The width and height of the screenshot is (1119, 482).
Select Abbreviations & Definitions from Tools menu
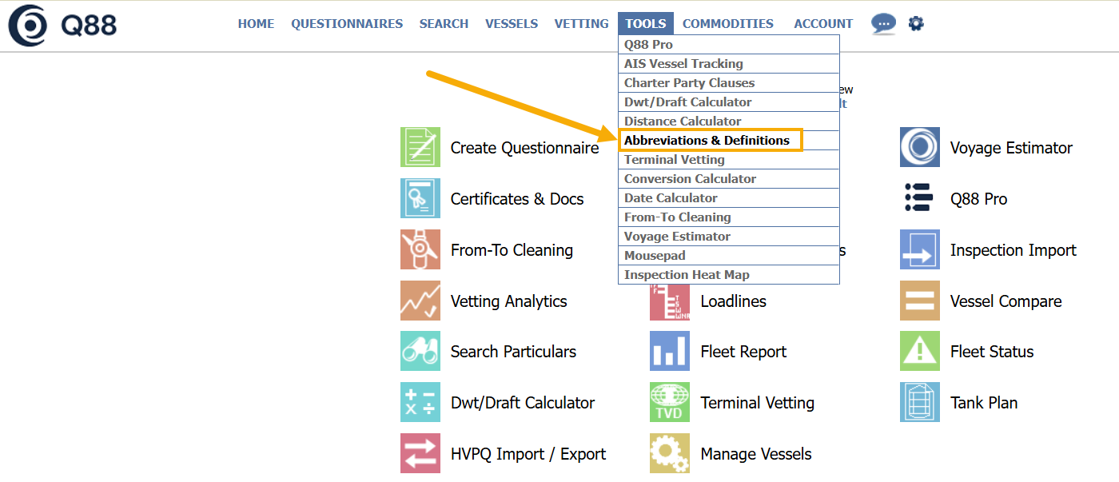click(x=707, y=141)
